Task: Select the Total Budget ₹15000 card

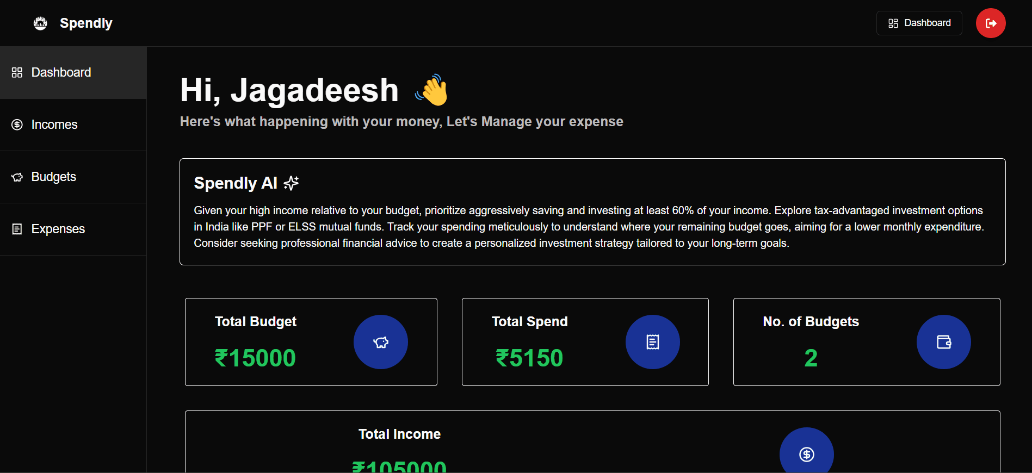Action: (311, 342)
